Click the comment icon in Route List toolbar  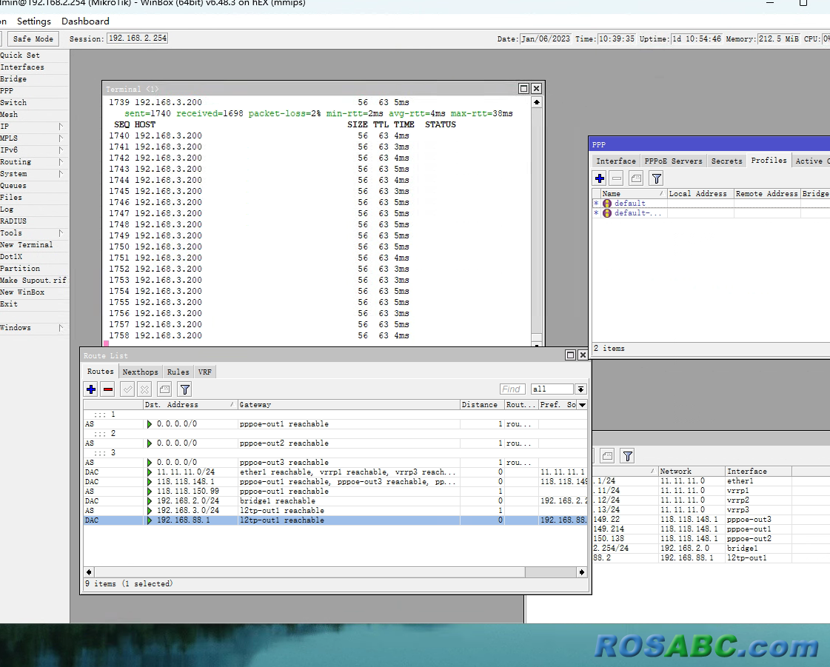coord(164,389)
